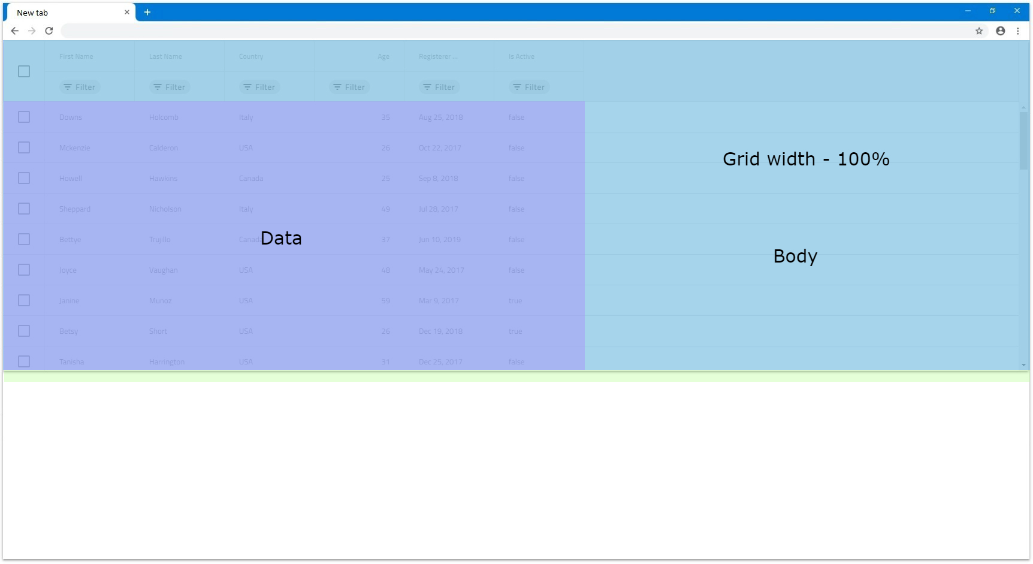
Task: Toggle the select-all checkbox in header
Action: tap(24, 71)
